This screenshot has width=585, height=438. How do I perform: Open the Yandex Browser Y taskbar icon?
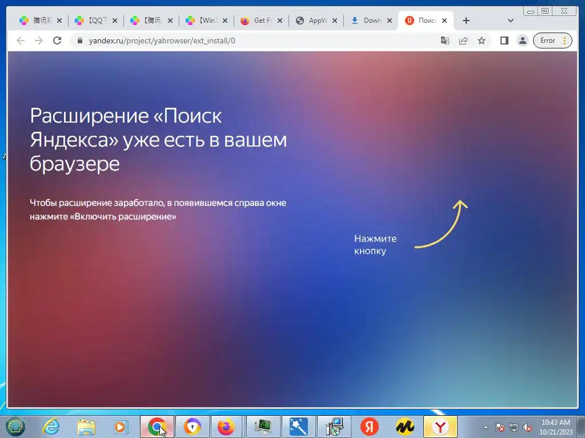point(440,427)
